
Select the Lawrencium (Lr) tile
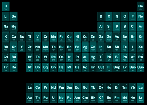point(140,98)
